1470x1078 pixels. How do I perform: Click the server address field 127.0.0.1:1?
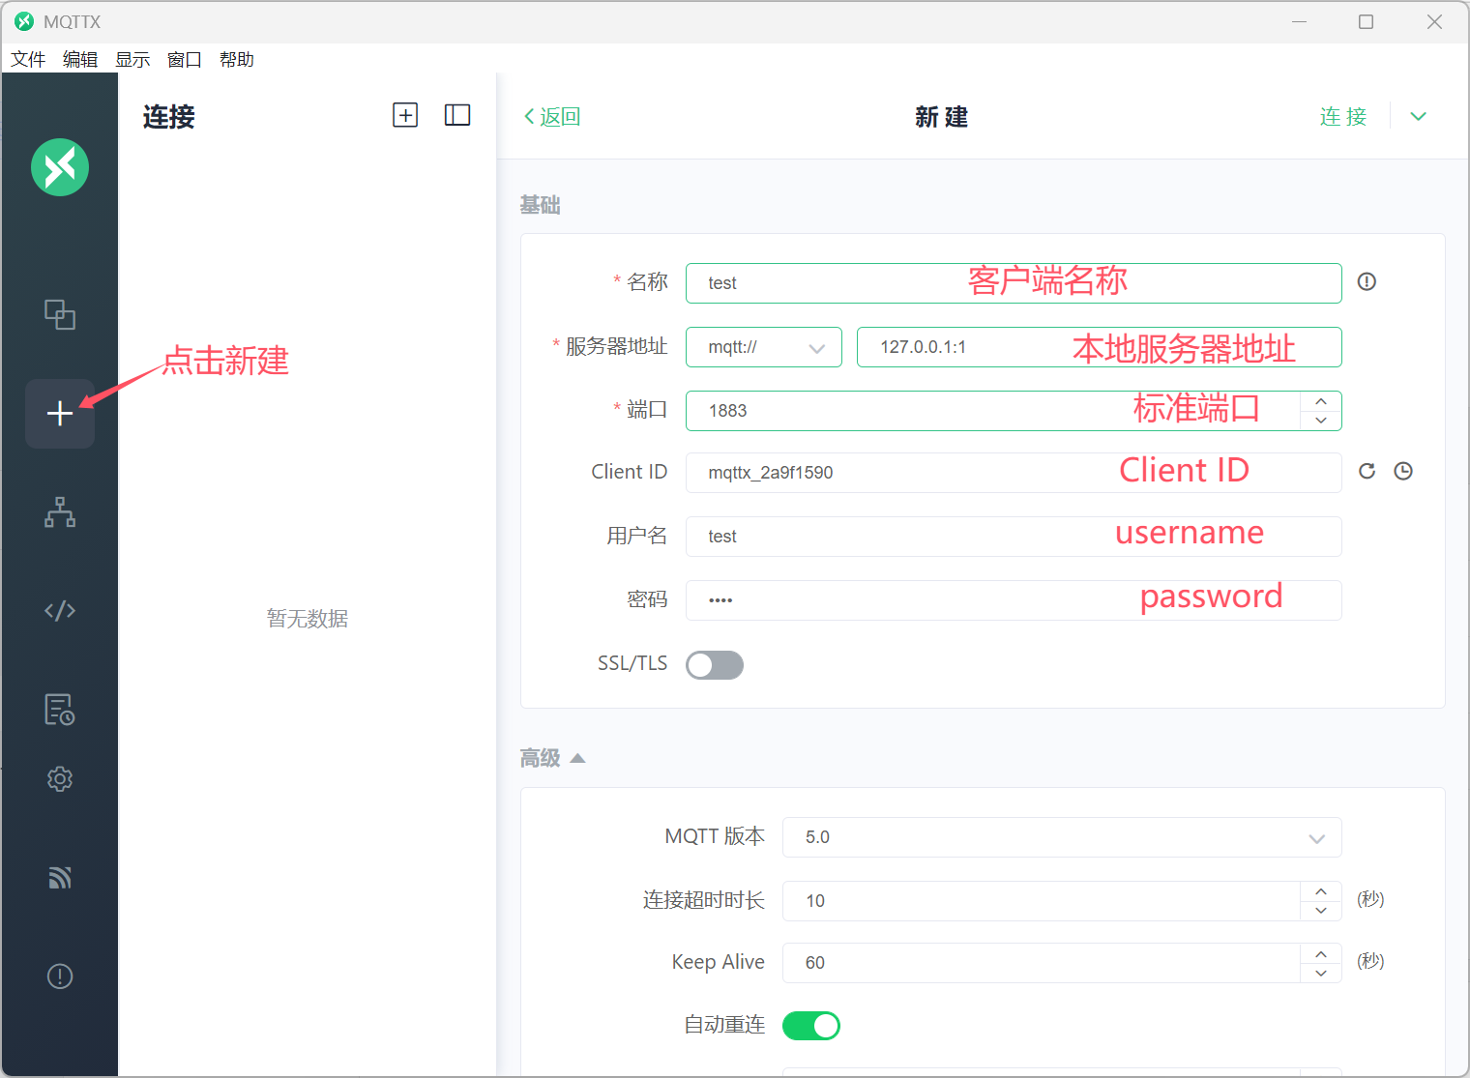point(1100,347)
